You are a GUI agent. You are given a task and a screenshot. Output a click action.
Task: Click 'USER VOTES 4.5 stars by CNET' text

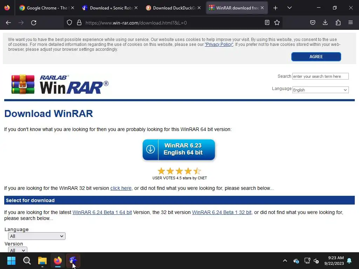pos(180,178)
